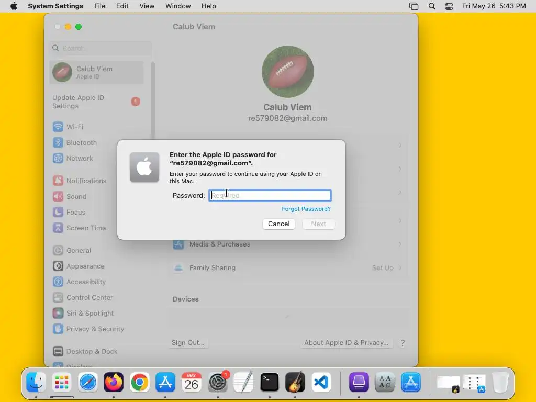
Task: Click Set Up beside Family Sharing
Action: click(x=383, y=267)
